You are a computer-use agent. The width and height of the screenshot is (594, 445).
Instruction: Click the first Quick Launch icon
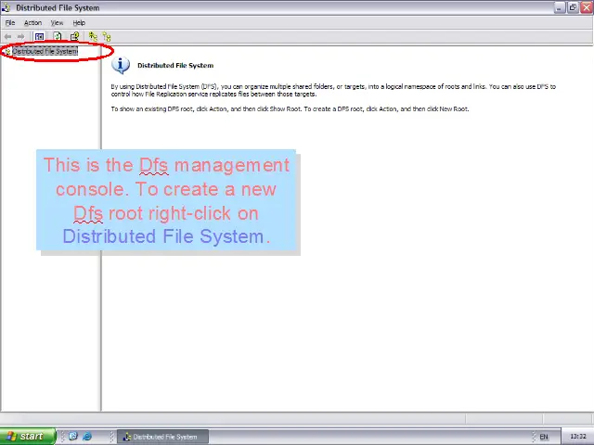point(73,437)
